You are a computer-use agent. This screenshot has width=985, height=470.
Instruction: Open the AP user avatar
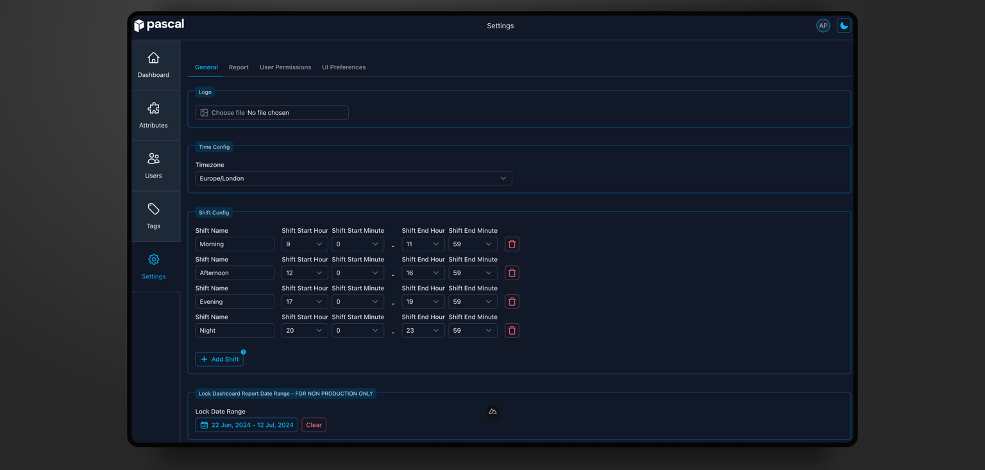click(823, 26)
